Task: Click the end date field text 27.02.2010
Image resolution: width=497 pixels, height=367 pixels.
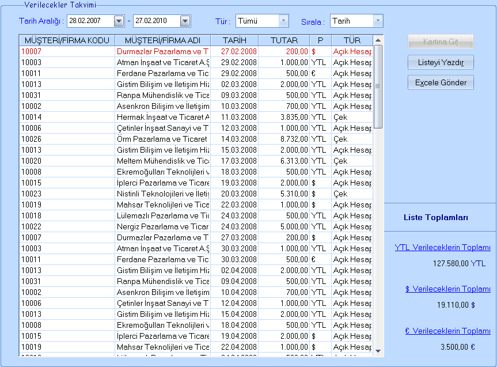Action: tap(151, 21)
